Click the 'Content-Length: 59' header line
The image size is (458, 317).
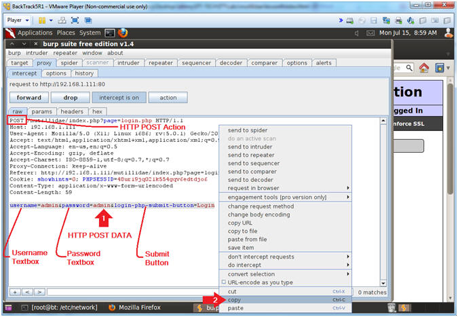point(41,192)
